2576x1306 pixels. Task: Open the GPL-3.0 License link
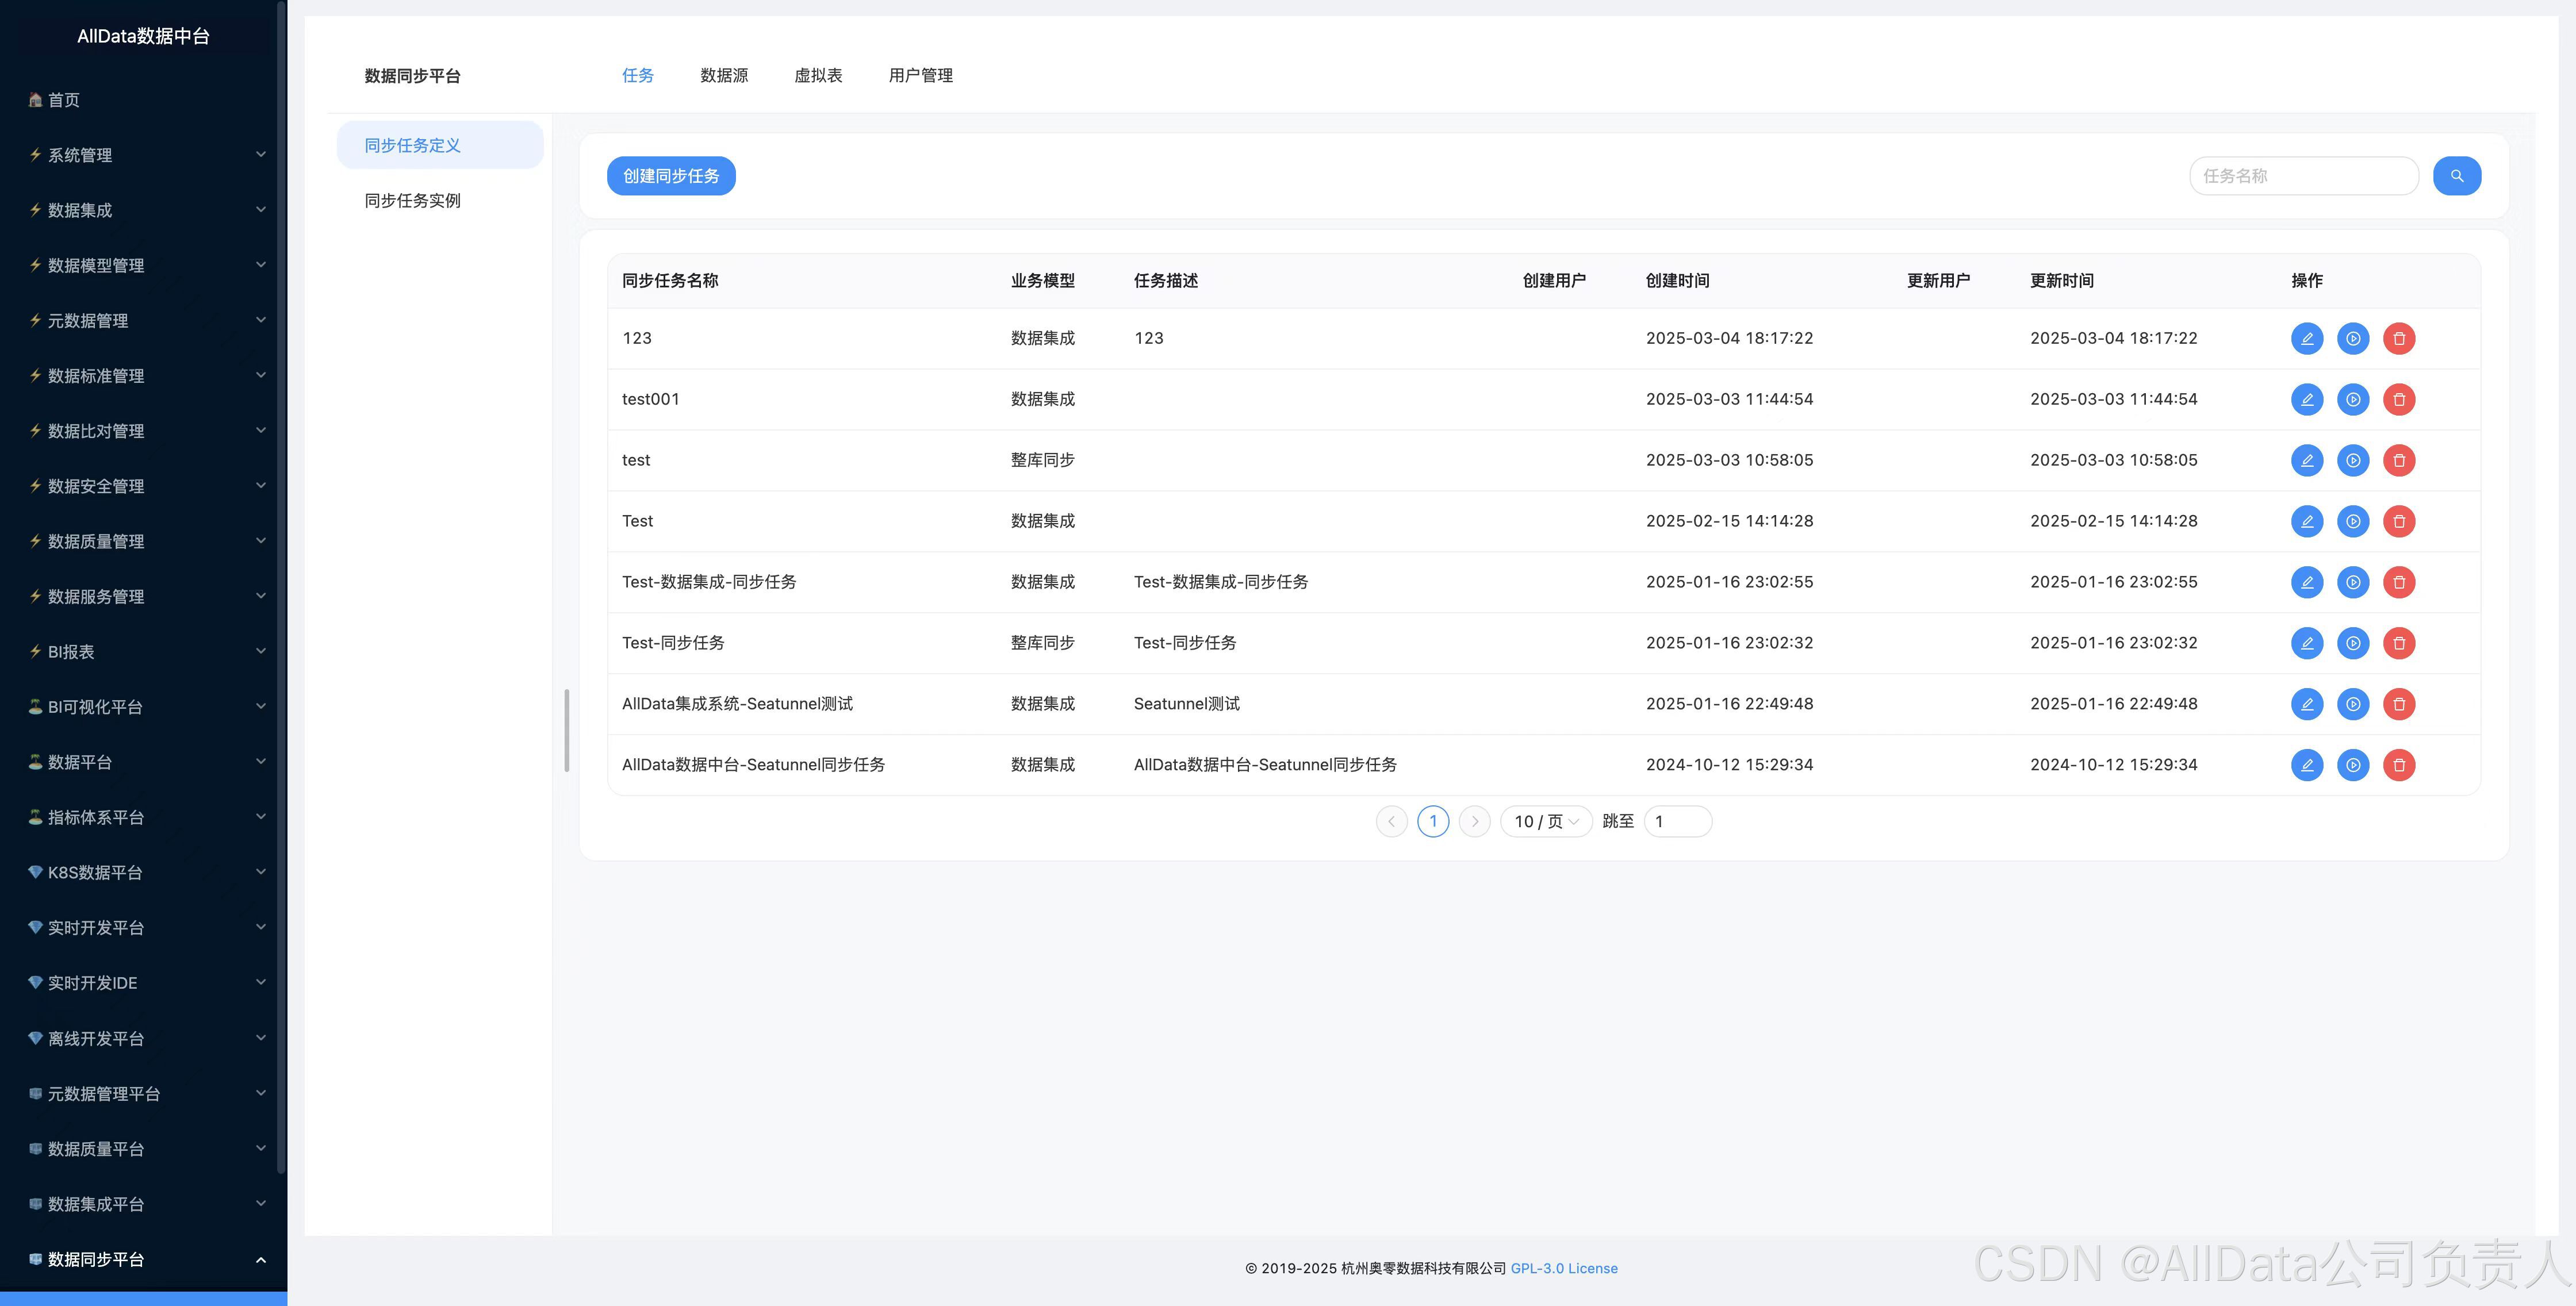point(1563,1268)
